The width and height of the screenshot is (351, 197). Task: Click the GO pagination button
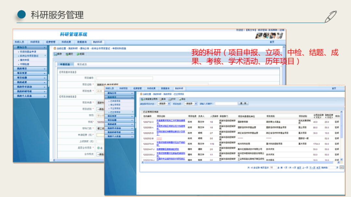coord(342,167)
